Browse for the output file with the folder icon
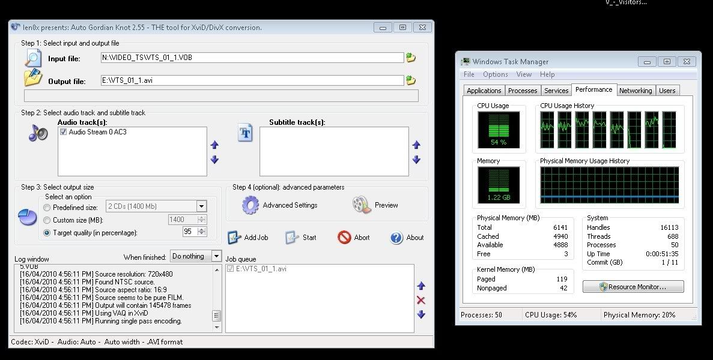Screen dimensions: 713x360 pos(411,80)
